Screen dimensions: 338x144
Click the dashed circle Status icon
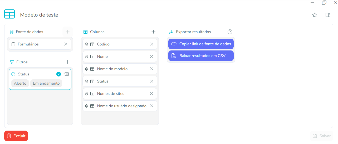(13, 74)
